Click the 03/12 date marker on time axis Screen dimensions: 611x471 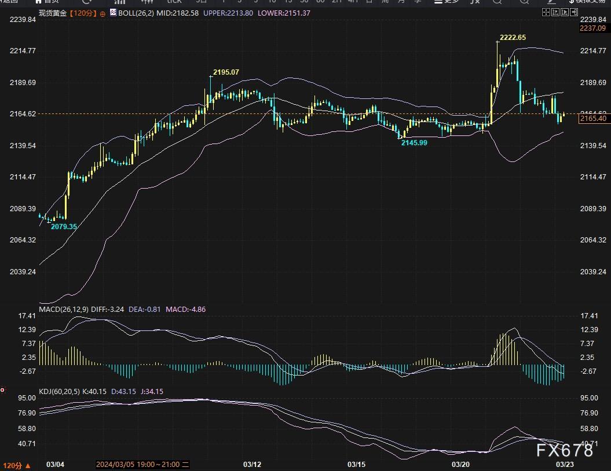253,465
